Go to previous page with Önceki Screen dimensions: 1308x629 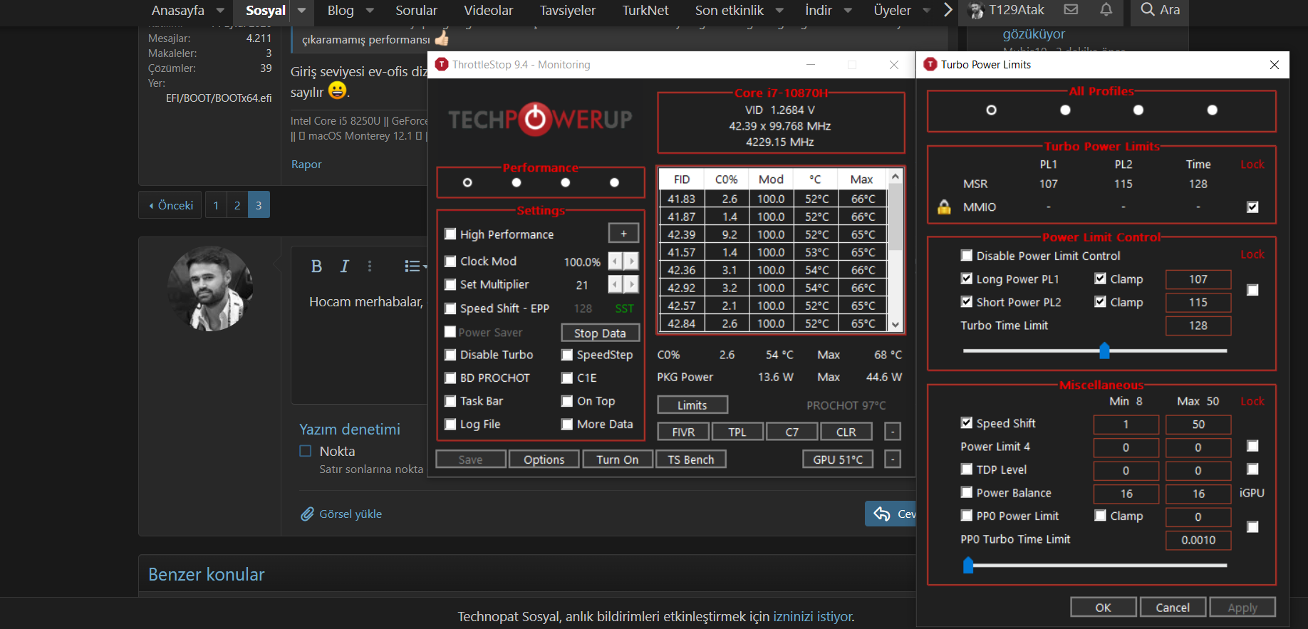[170, 205]
